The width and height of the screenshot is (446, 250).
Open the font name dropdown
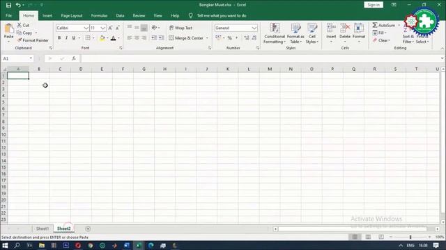tap(86, 28)
